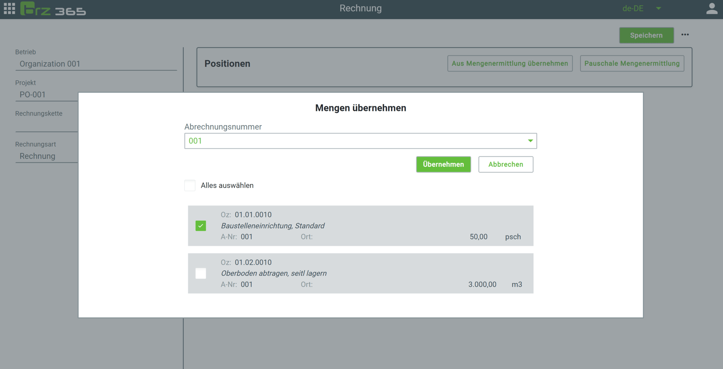
Task: Click the Übernehmen button
Action: [443, 164]
